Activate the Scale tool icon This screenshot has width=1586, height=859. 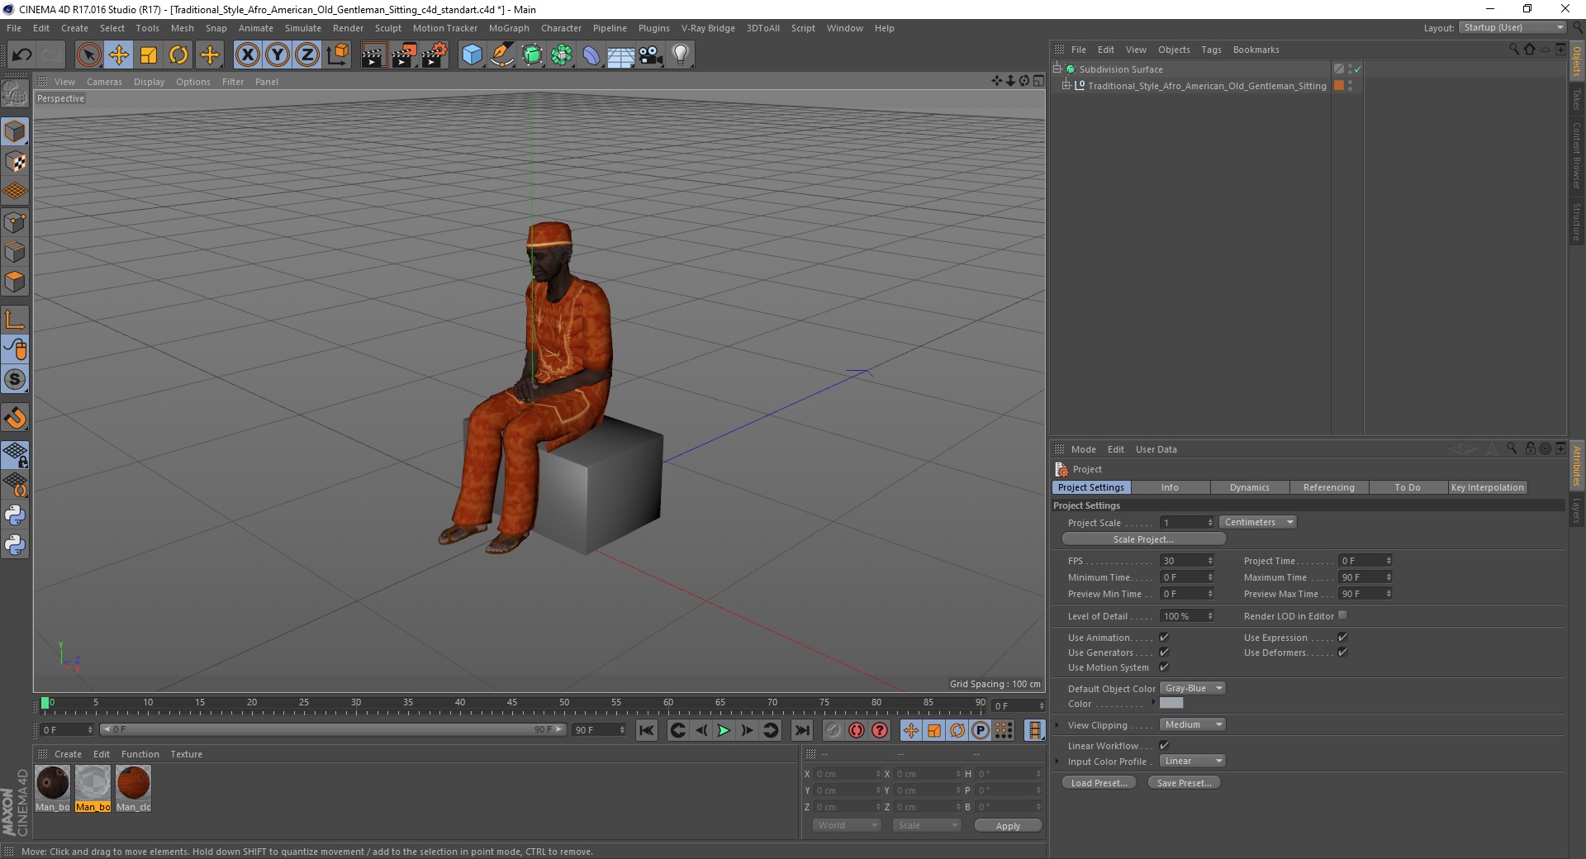149,55
